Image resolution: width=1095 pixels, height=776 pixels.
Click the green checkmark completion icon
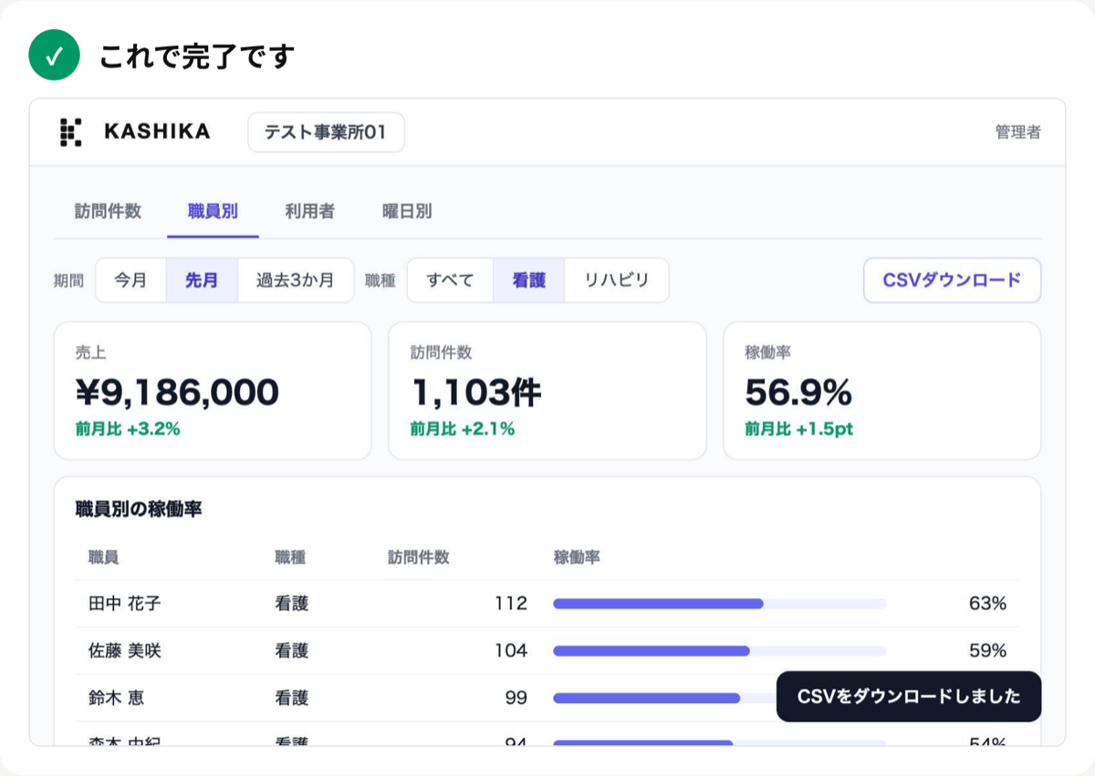55,56
